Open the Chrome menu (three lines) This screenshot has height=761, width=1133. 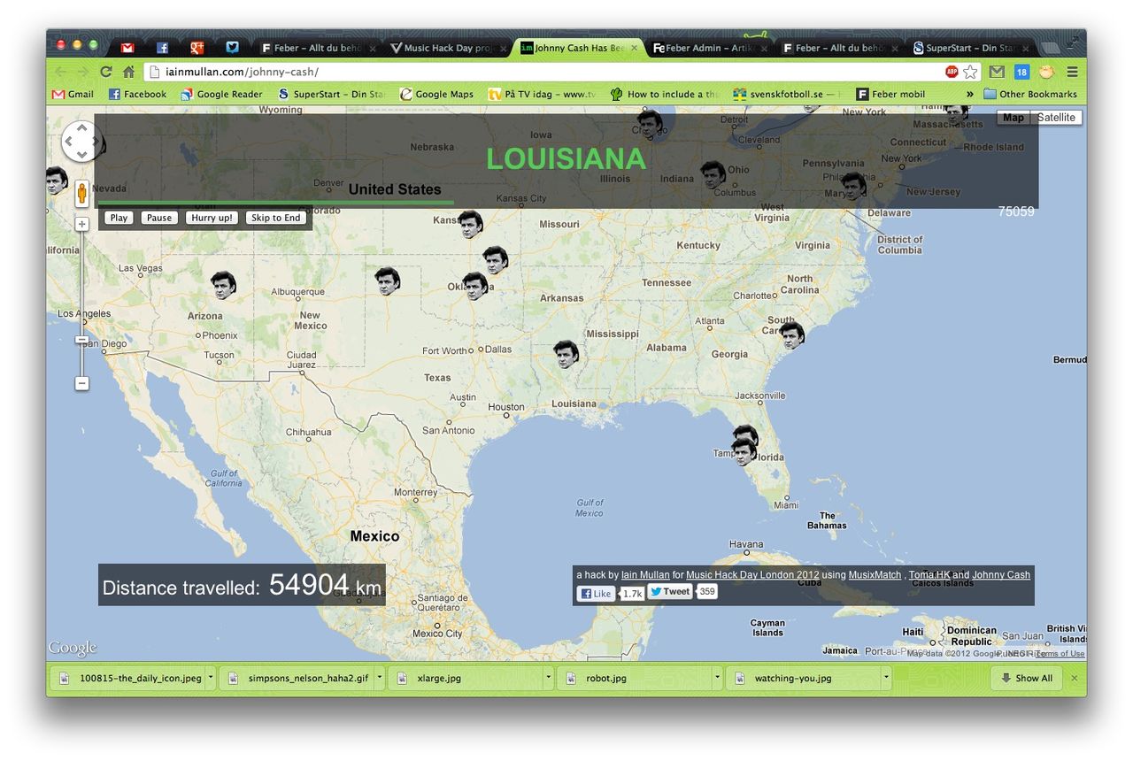point(1072,72)
